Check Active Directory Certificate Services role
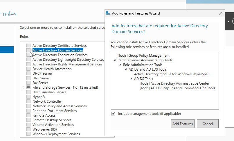234x141 pixels. (28, 45)
